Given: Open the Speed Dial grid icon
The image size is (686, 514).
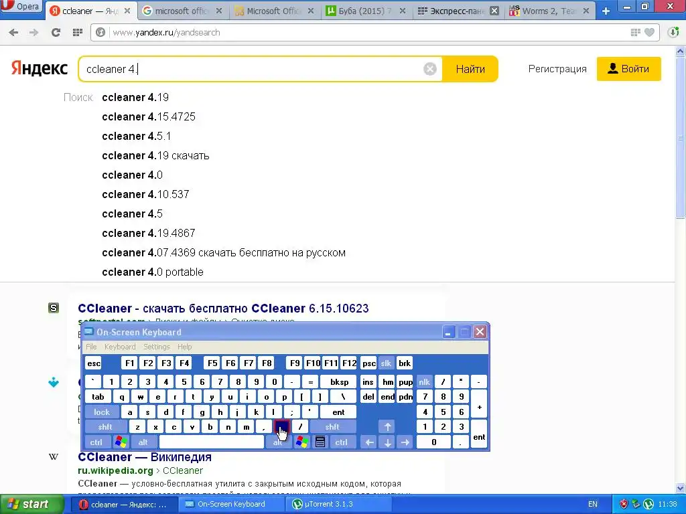Looking at the screenshot, I should coord(78,32).
